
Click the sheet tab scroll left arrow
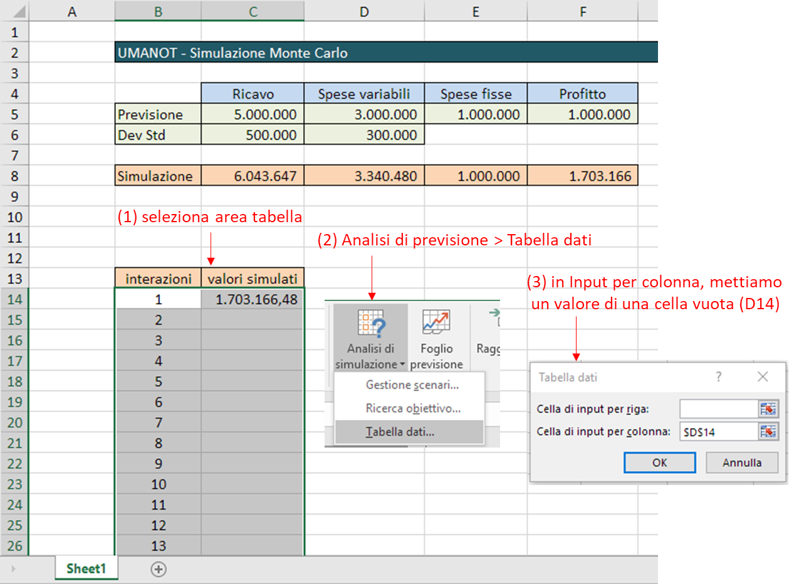click(x=13, y=569)
